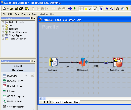Screen dimensions: 131x110
Task: Select the Customer file stage on canvas
Action: click(53, 62)
